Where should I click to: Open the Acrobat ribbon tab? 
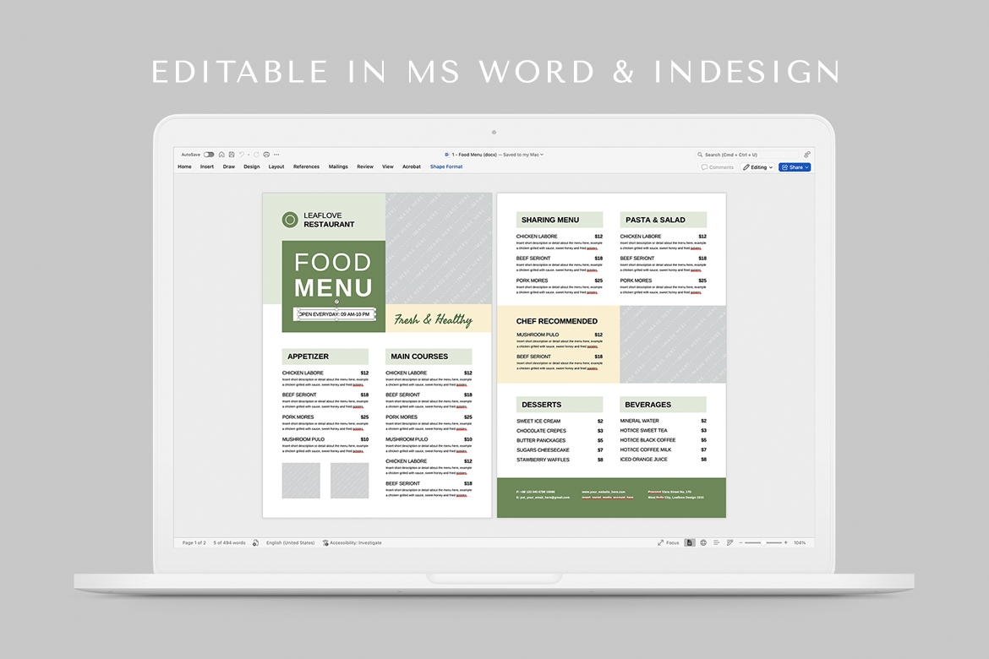point(412,167)
